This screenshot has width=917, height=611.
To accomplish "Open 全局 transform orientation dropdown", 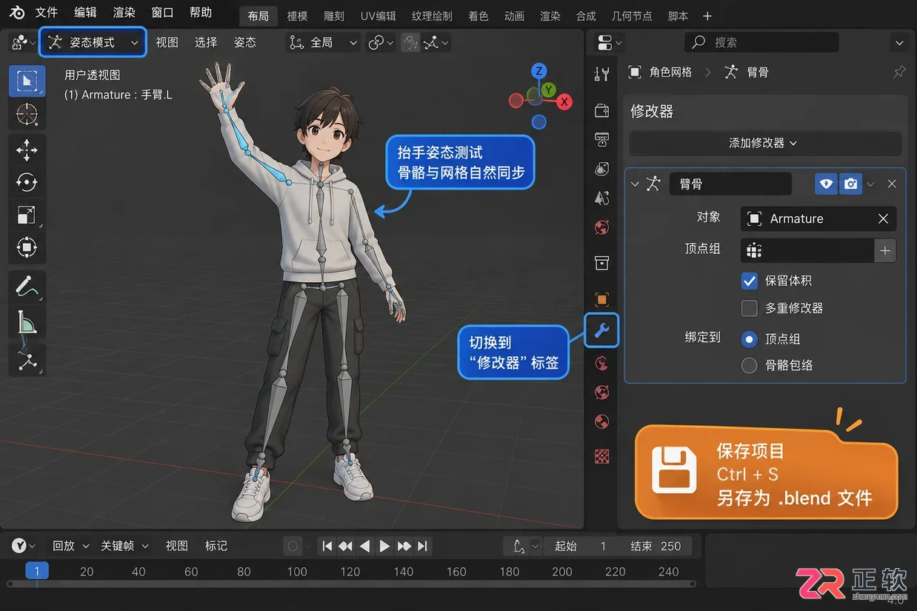I will [324, 43].
